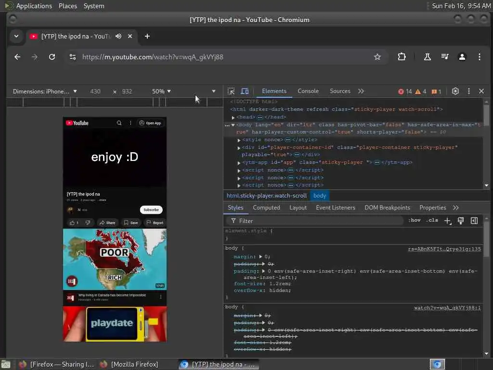Viewport: 493px width, 370px height.
Task: Open the tab search dropdown arrow
Action: click(16, 36)
